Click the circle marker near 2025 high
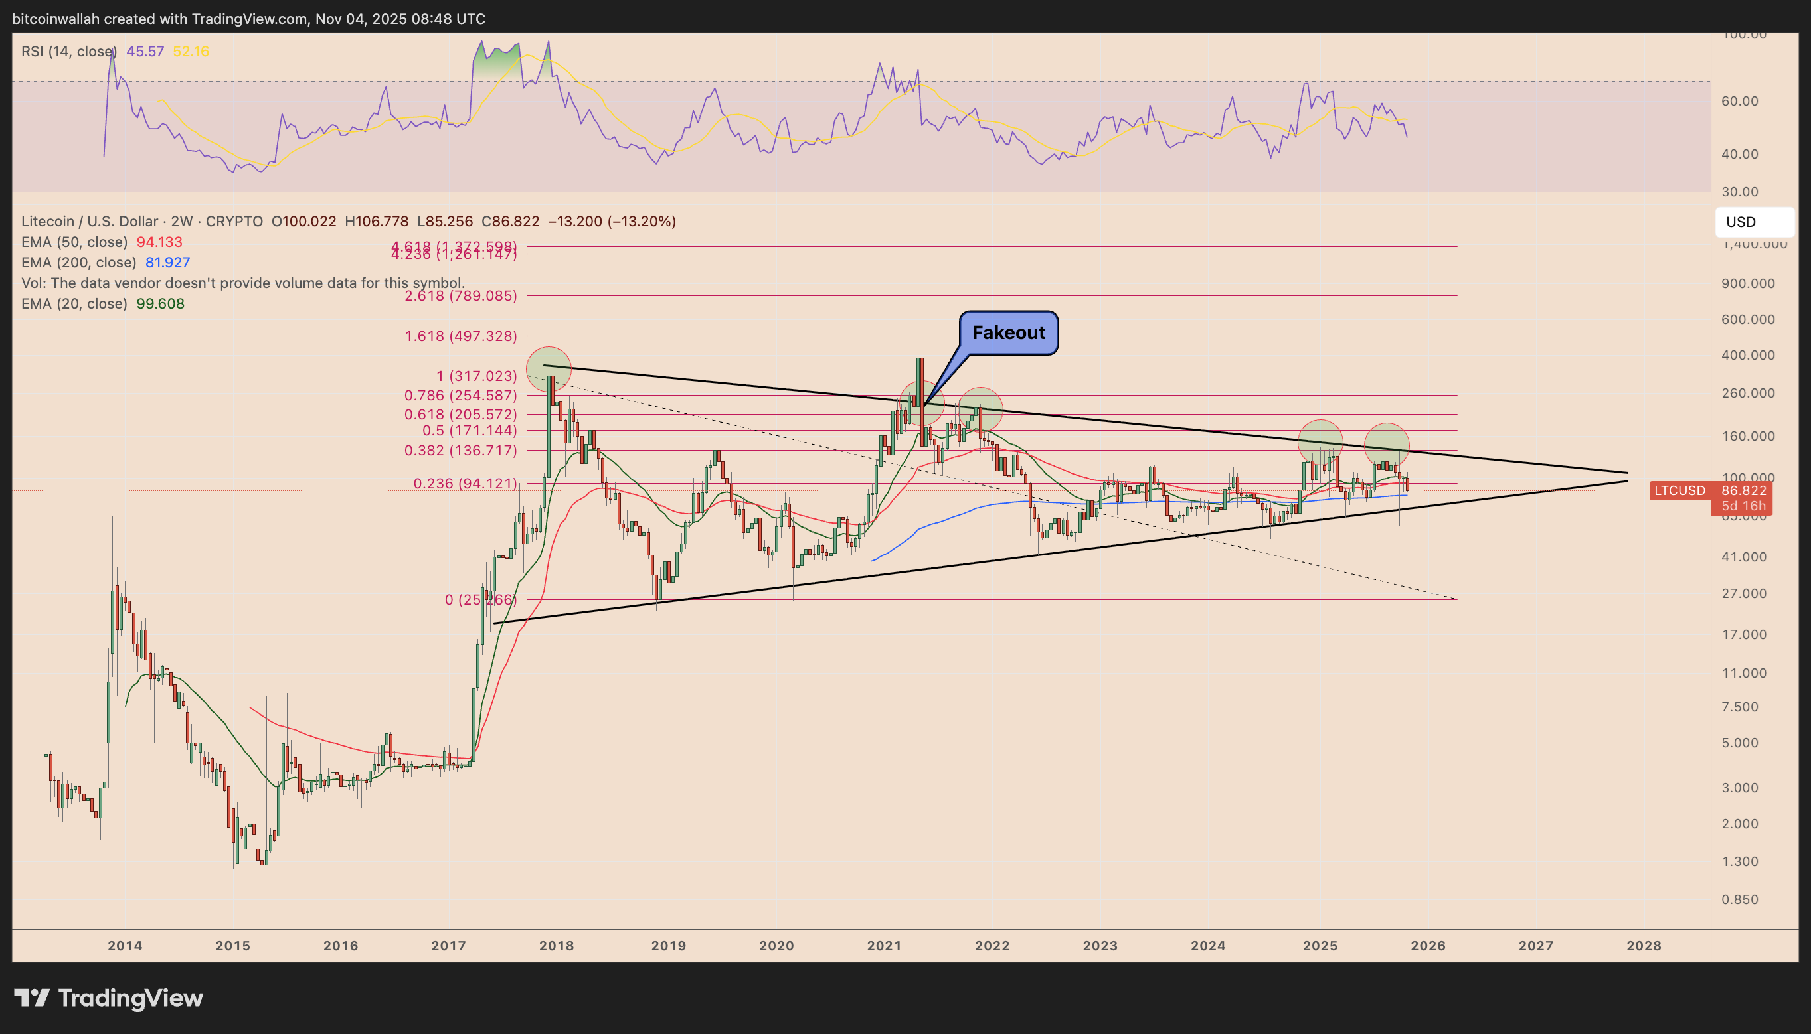Screen dimensions: 1811x1034 pos(1320,443)
